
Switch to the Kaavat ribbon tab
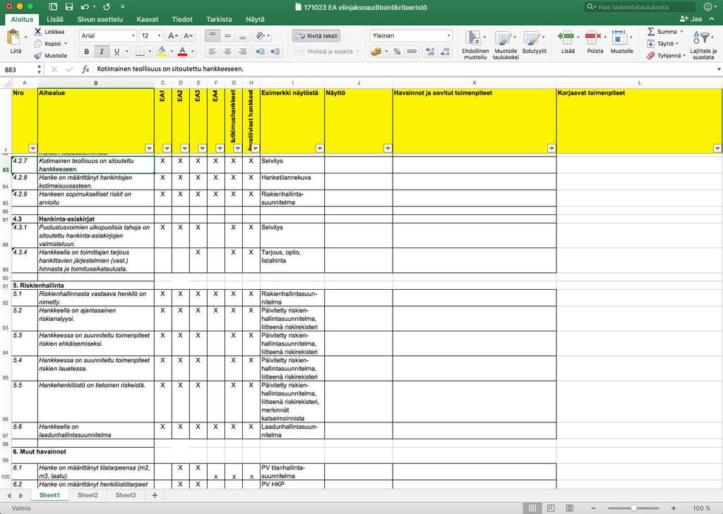[x=148, y=19]
